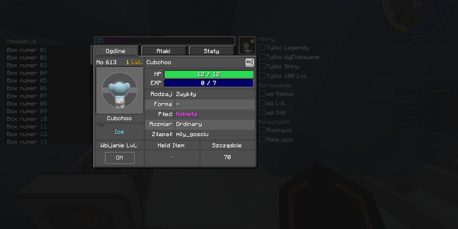Screen dimensions: 458x229
Task: Check the Tylko Shiny filter
Action: (x=262, y=67)
